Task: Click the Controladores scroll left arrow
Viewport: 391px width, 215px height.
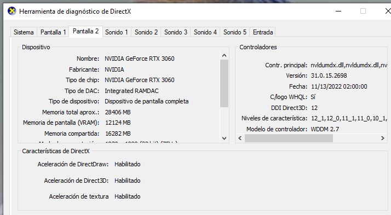Action: 240,138
